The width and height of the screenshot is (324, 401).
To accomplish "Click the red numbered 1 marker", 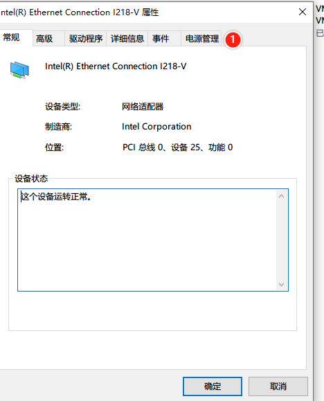I will coord(233,39).
